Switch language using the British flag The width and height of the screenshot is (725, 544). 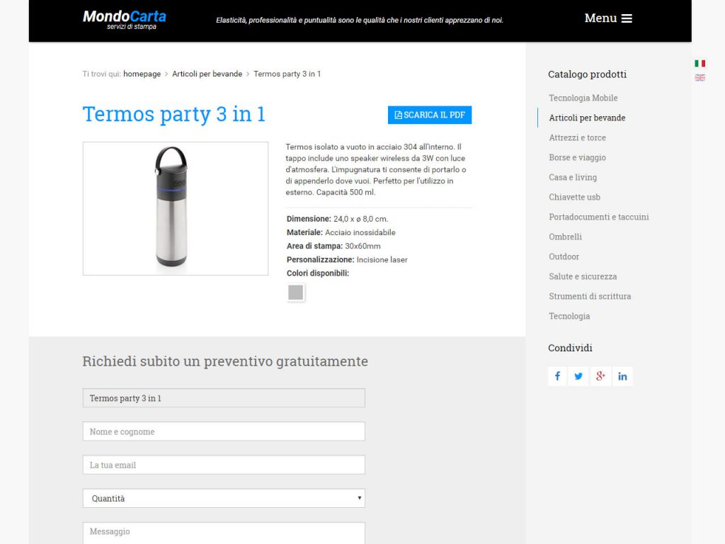pyautogui.click(x=700, y=78)
